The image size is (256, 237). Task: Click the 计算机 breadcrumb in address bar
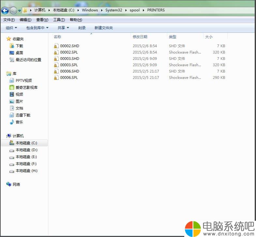coord(40,10)
